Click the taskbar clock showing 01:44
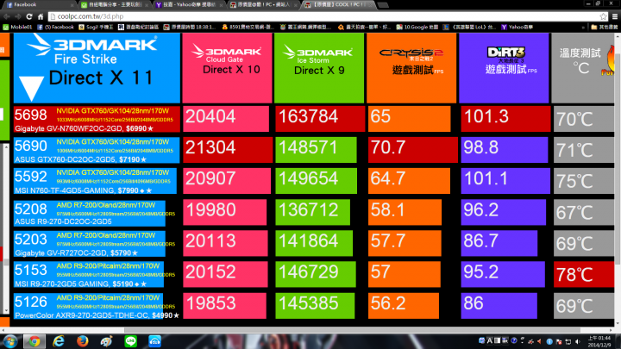Image resolution: width=621 pixels, height=349 pixels. click(x=599, y=341)
